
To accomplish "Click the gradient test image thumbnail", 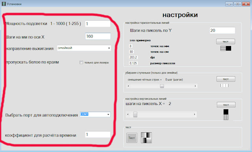I will (x=146, y=138).
